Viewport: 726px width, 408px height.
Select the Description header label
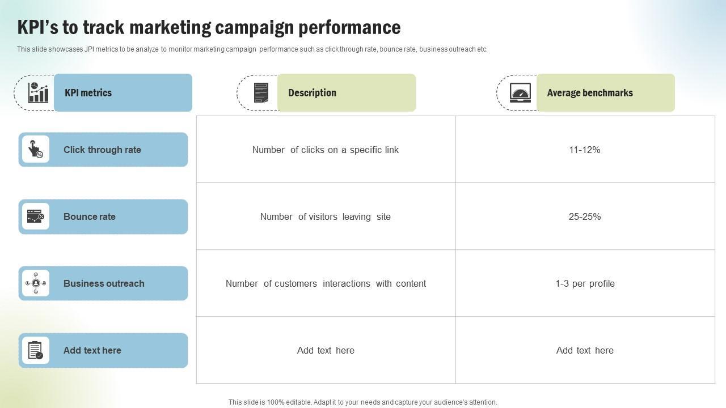point(312,93)
